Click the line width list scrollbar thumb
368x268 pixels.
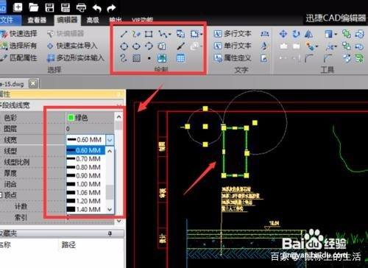(110, 192)
